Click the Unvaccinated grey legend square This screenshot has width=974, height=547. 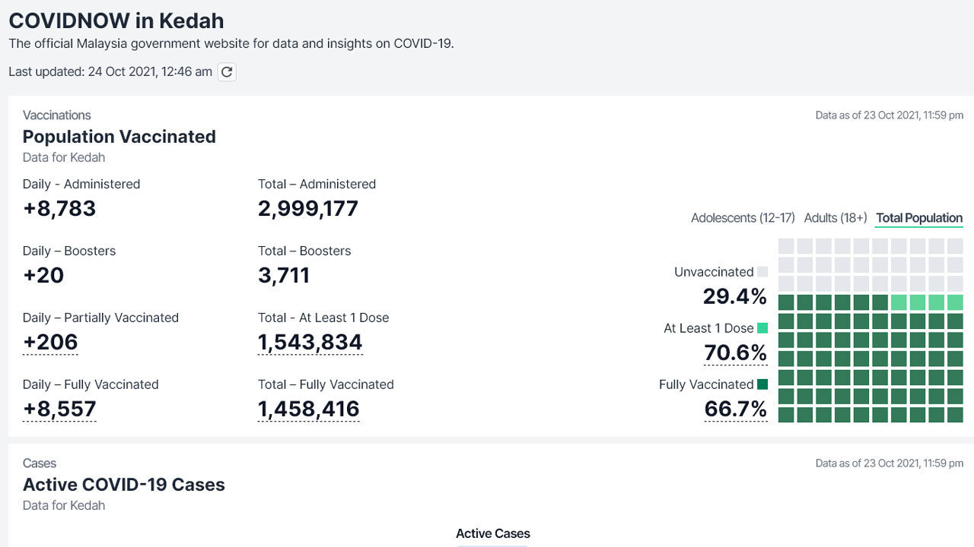(762, 272)
